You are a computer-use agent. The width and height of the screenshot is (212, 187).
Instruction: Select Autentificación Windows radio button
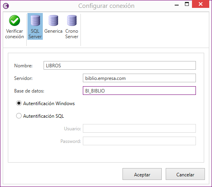coord(19,103)
